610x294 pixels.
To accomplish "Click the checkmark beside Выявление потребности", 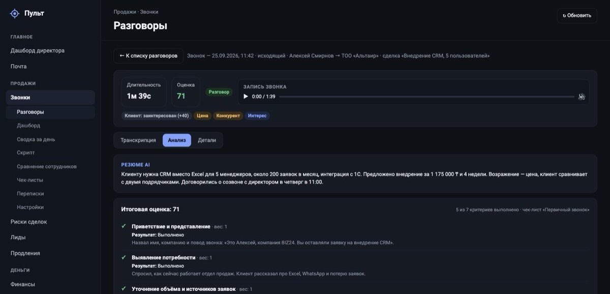I will (x=124, y=258).
